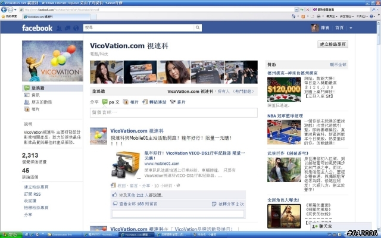Expand the address bar URL dropdown
Image resolution: width=381 pixels, height=238 pixels.
[x=296, y=10]
